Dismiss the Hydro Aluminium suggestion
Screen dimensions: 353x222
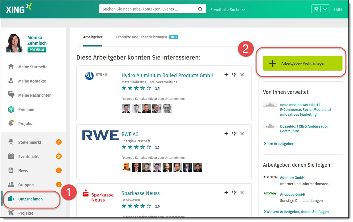click(242, 75)
